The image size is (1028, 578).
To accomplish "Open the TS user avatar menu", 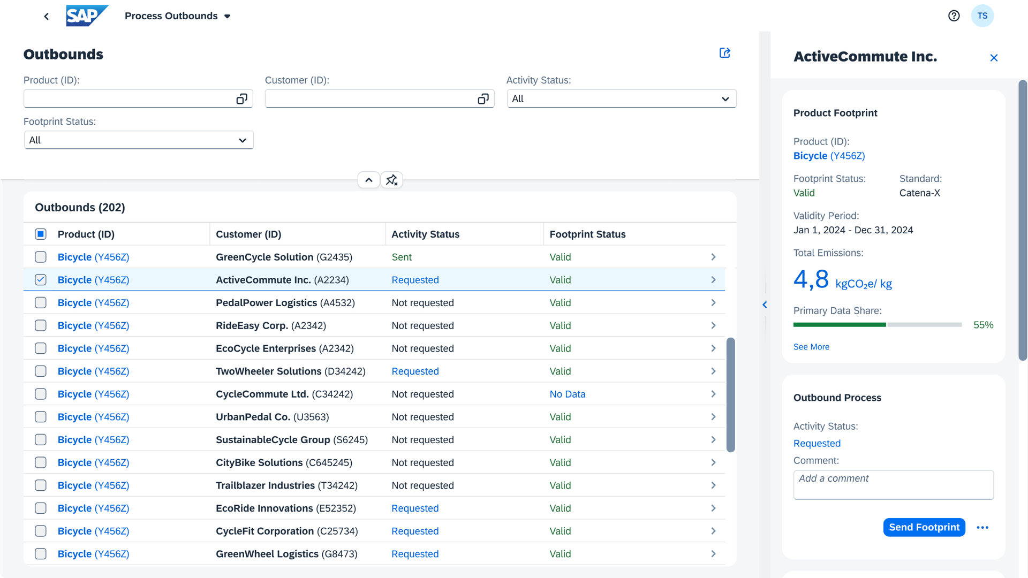I will 982,16.
